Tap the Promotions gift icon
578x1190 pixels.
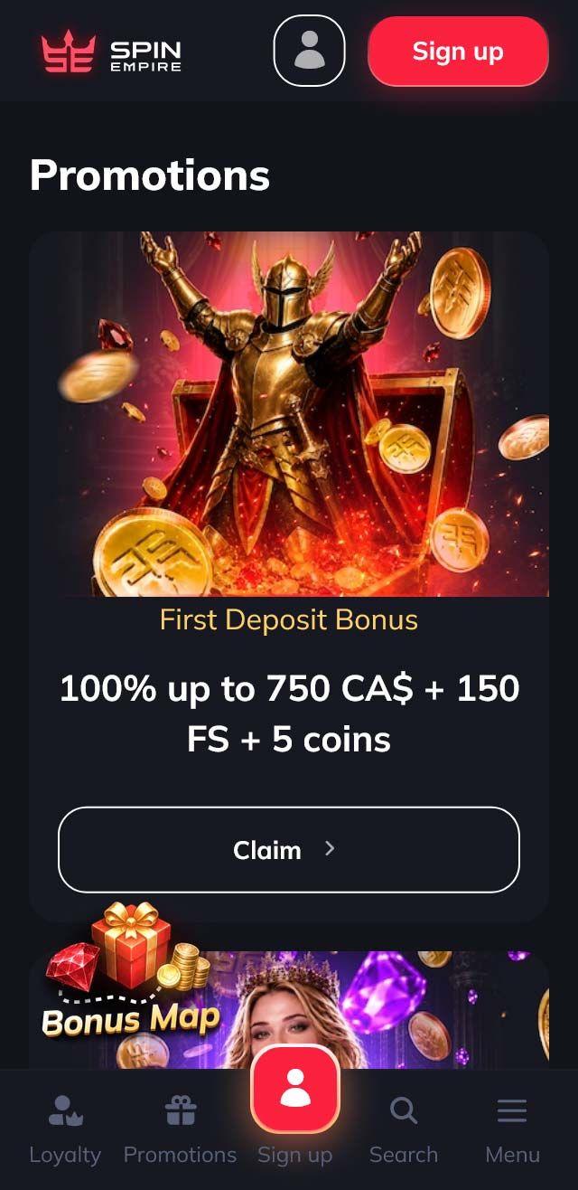pyautogui.click(x=181, y=1110)
